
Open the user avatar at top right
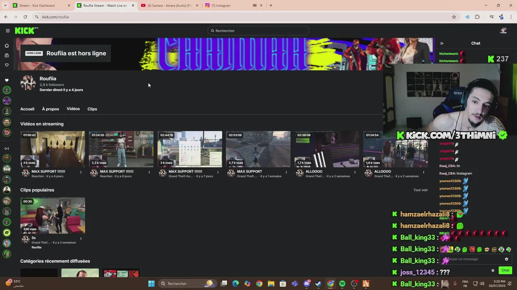pyautogui.click(x=503, y=31)
